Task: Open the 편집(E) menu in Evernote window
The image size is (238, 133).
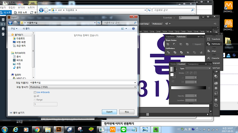Action: (12, 7)
